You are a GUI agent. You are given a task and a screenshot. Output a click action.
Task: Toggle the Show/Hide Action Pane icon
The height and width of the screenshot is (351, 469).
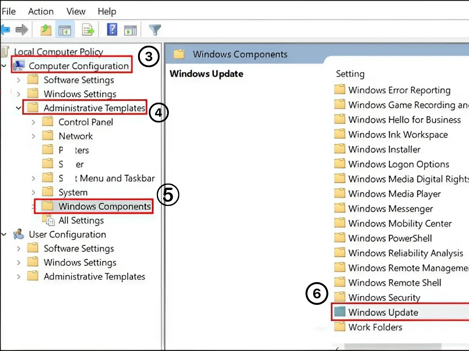click(130, 30)
